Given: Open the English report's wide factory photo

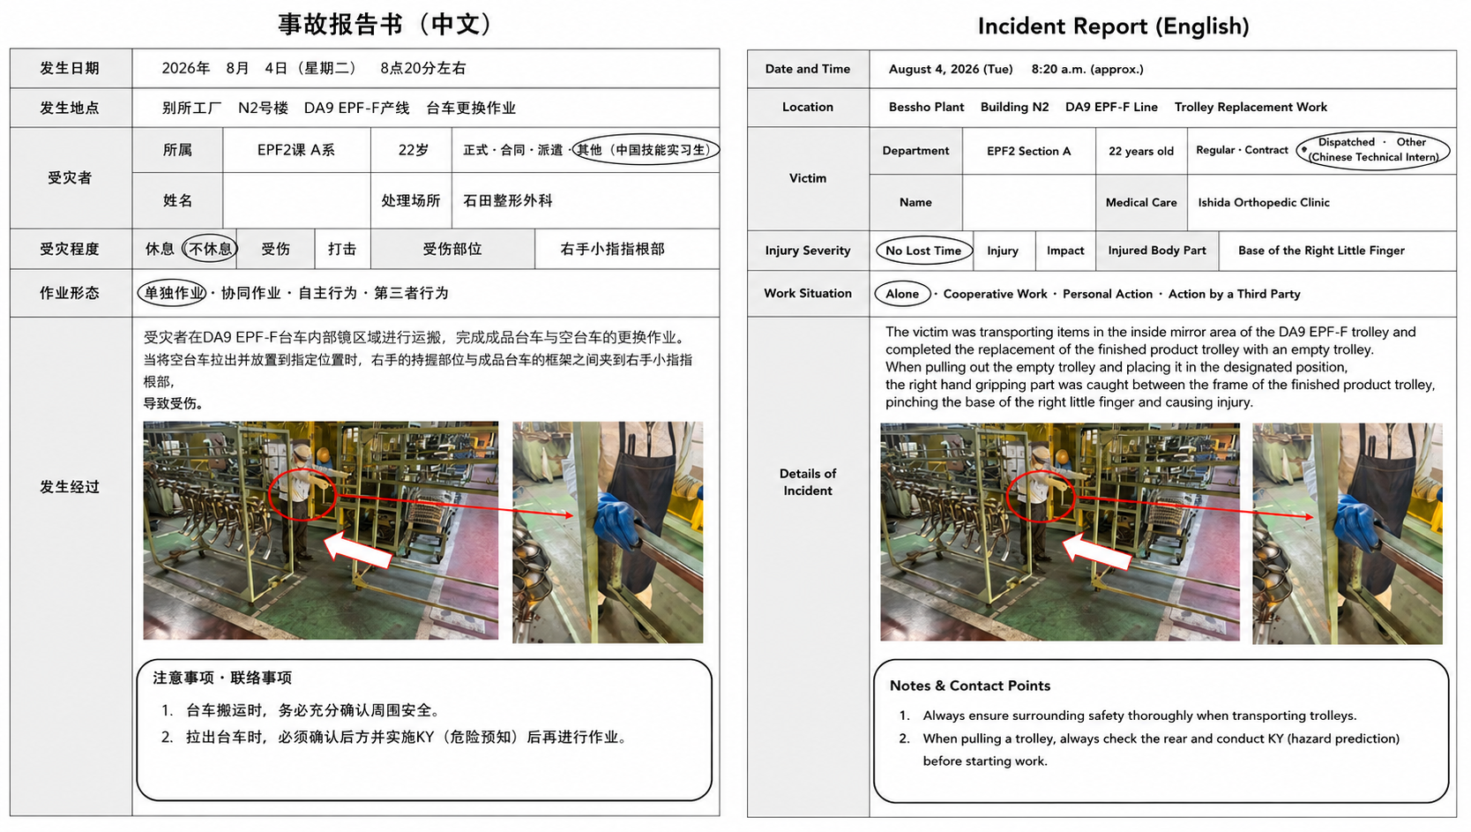Looking at the screenshot, I should [x=1059, y=532].
